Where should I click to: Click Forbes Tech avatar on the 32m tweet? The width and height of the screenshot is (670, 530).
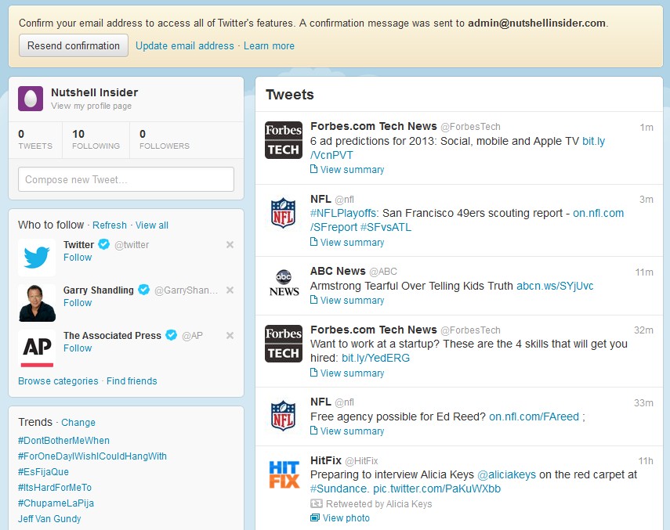[x=284, y=344]
